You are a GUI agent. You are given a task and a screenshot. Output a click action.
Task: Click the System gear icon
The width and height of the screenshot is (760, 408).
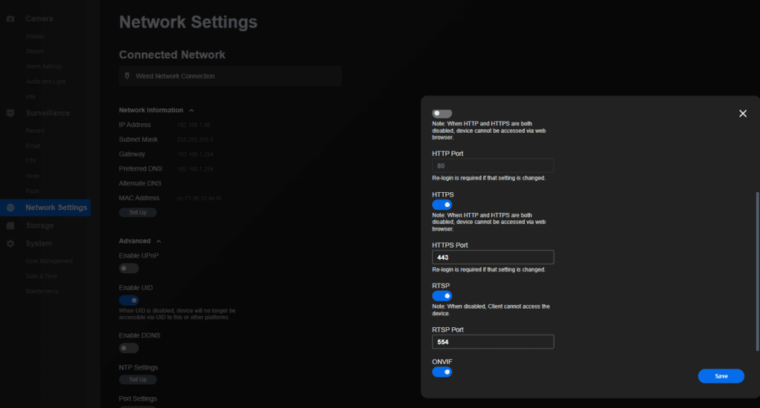pos(10,243)
